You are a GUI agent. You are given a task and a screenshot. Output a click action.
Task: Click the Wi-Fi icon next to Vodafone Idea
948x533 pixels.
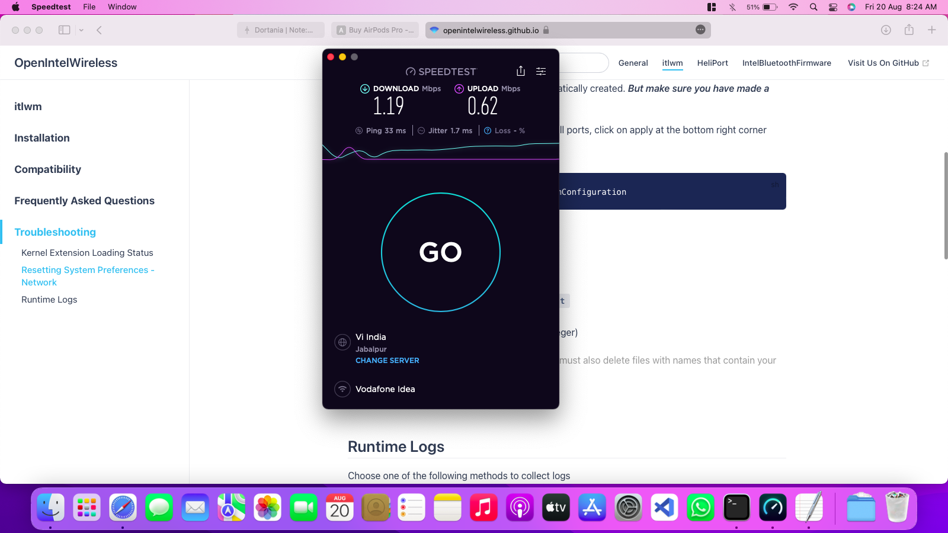click(x=342, y=389)
